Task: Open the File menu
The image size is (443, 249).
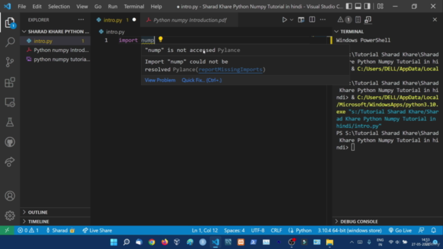Action: [21, 6]
